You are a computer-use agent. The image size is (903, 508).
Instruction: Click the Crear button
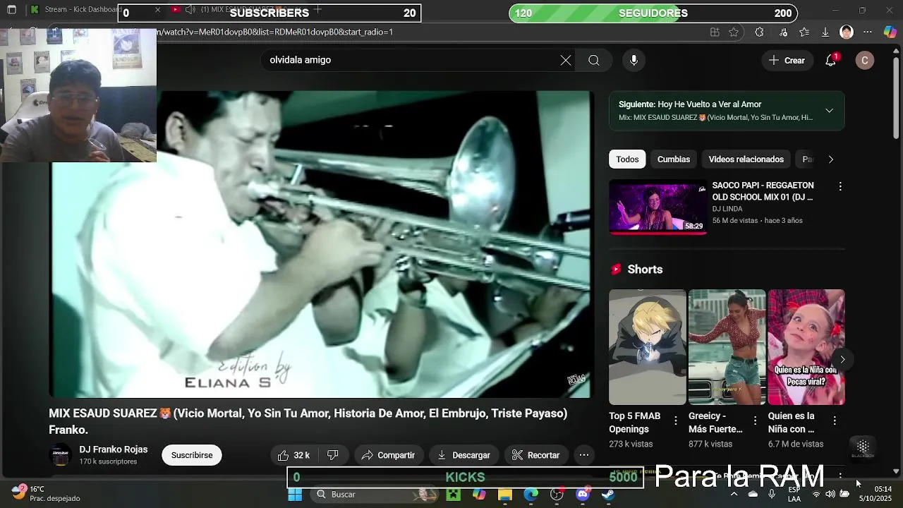click(x=787, y=60)
